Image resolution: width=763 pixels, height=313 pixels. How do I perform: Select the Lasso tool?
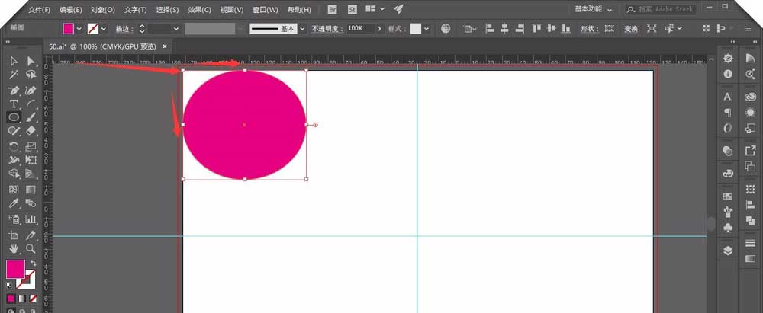tap(31, 75)
